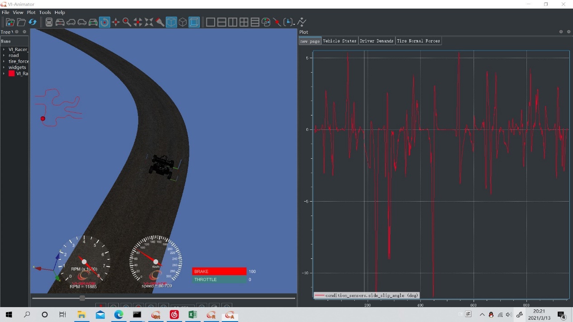This screenshot has height=322, width=573.
Task: Activate the rotate view tool
Action: pos(104,22)
